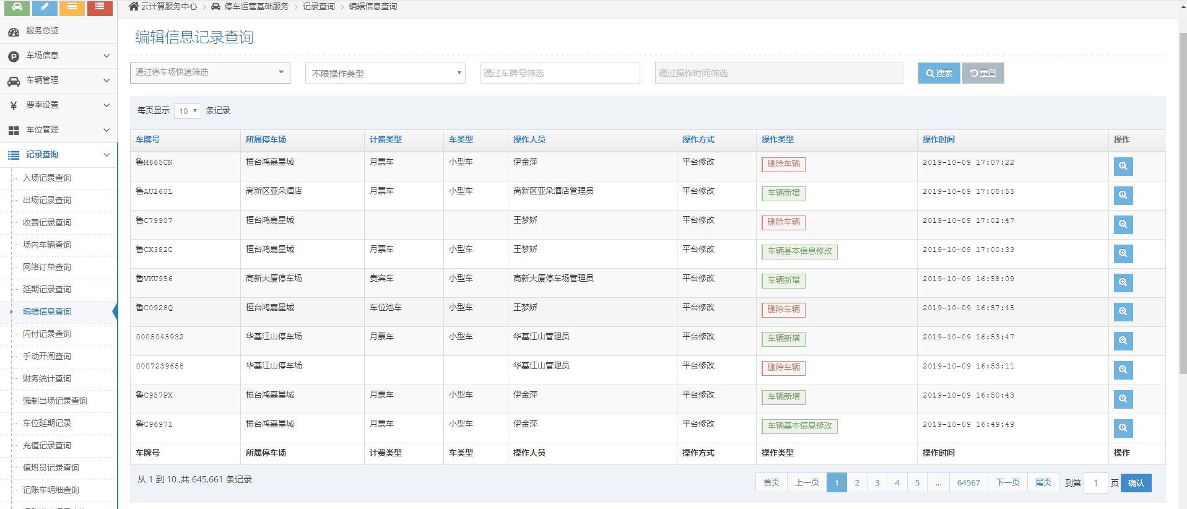Click the blue pencil shortcut button
This screenshot has height=509, width=1187.
(45, 7)
